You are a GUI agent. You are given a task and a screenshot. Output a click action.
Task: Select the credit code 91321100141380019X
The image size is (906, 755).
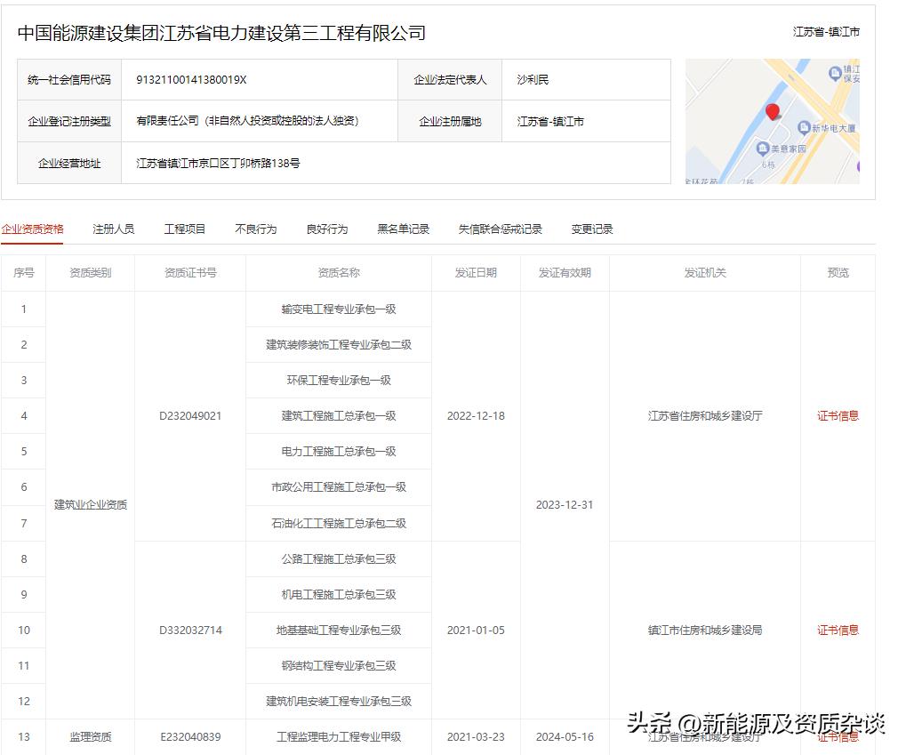pyautogui.click(x=191, y=80)
